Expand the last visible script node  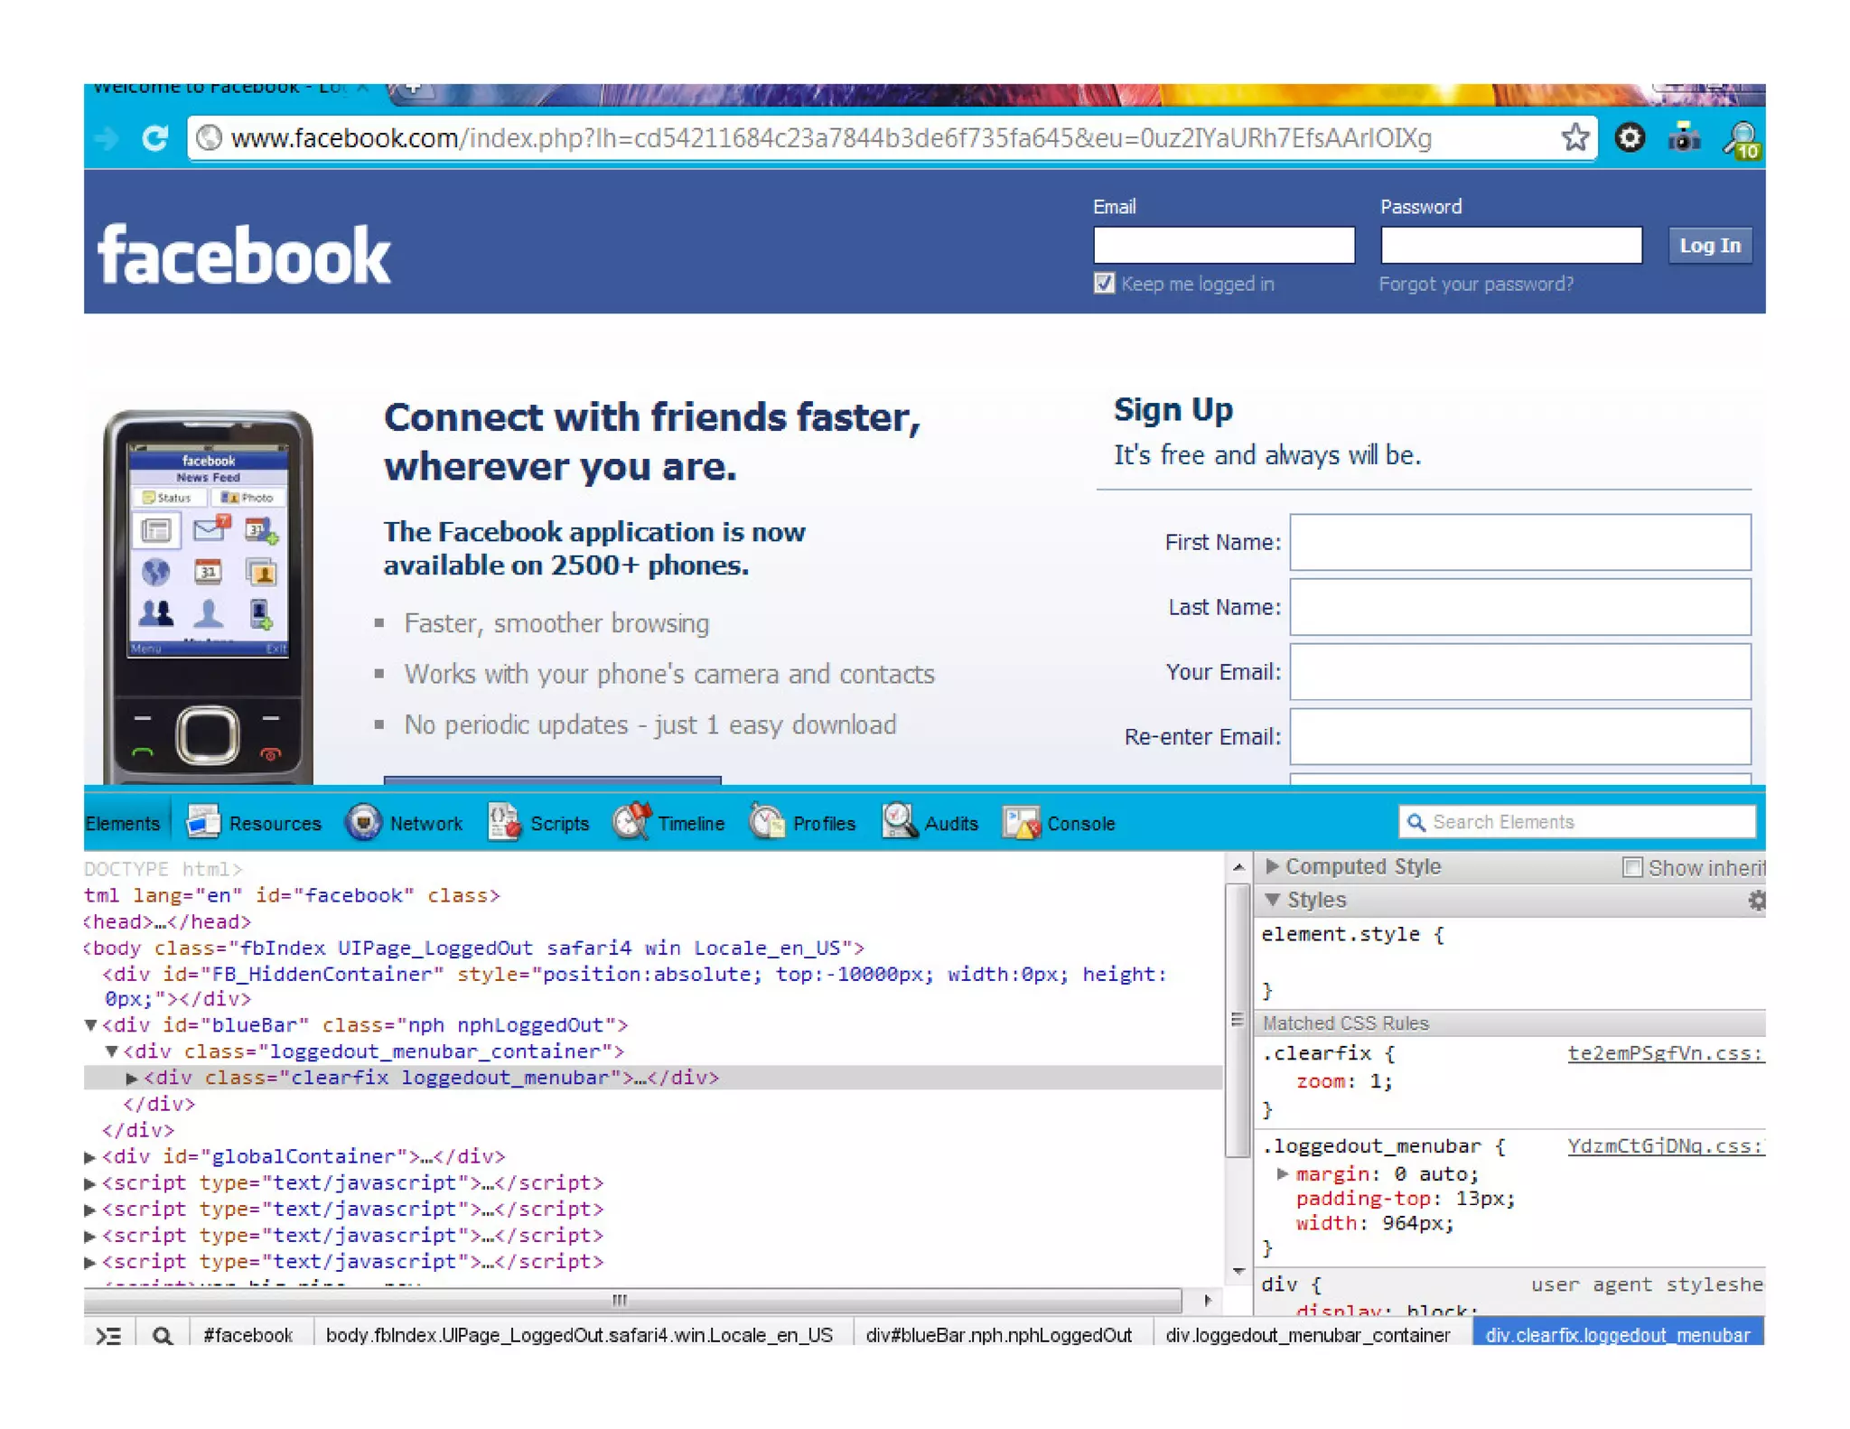(89, 1261)
